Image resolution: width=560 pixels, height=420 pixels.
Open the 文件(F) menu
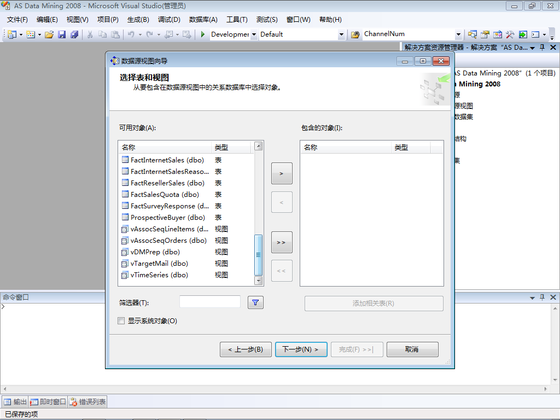[17, 20]
